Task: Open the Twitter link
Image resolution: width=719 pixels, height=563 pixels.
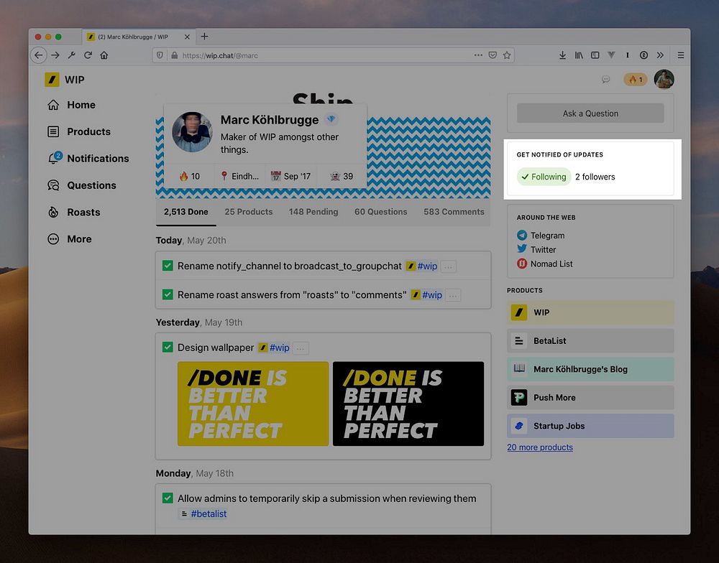Action: pyautogui.click(x=536, y=250)
